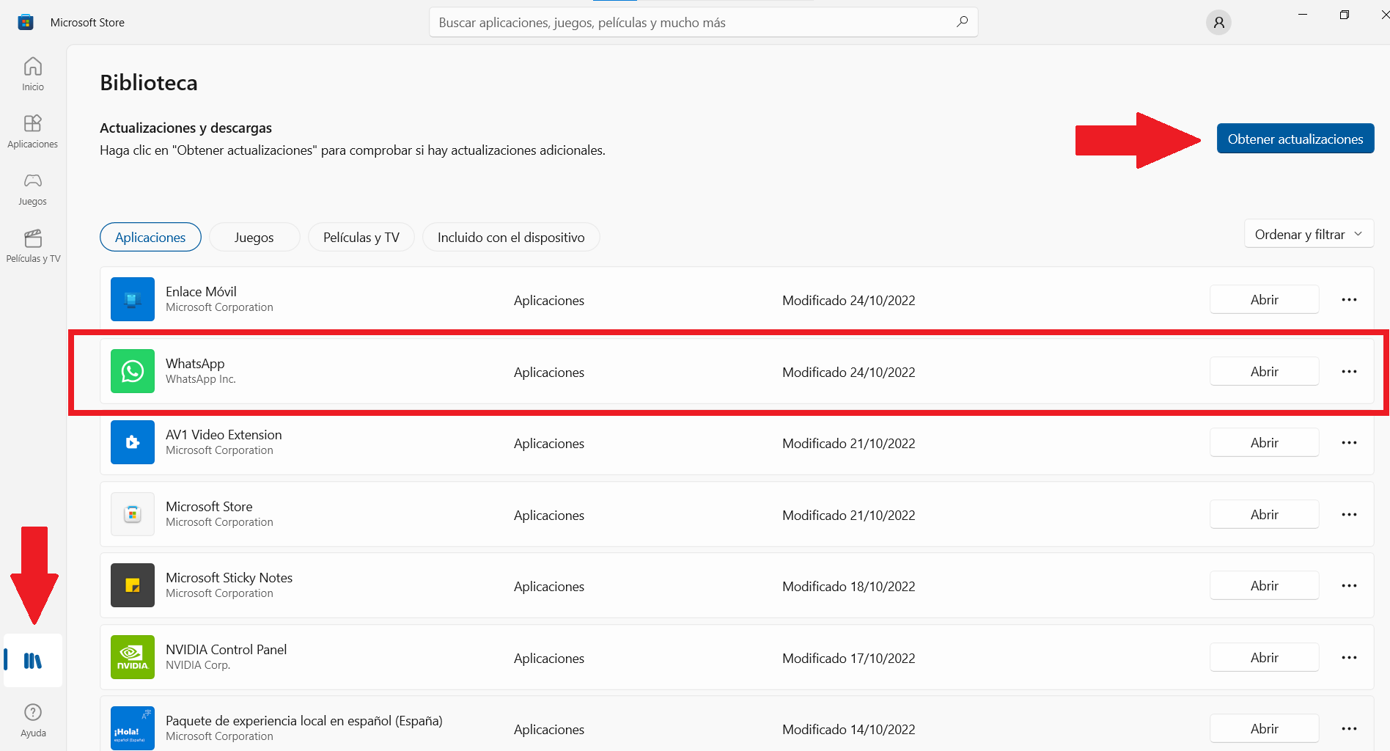Click the Biblioteca page heading
The height and width of the screenshot is (751, 1390).
149,83
